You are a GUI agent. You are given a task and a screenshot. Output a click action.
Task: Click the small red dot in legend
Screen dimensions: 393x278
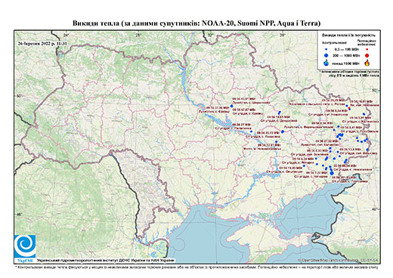(x=367, y=49)
